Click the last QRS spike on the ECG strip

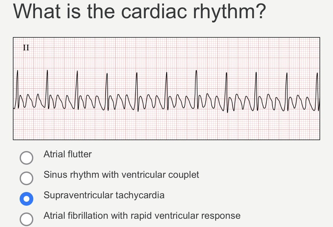pos(317,91)
